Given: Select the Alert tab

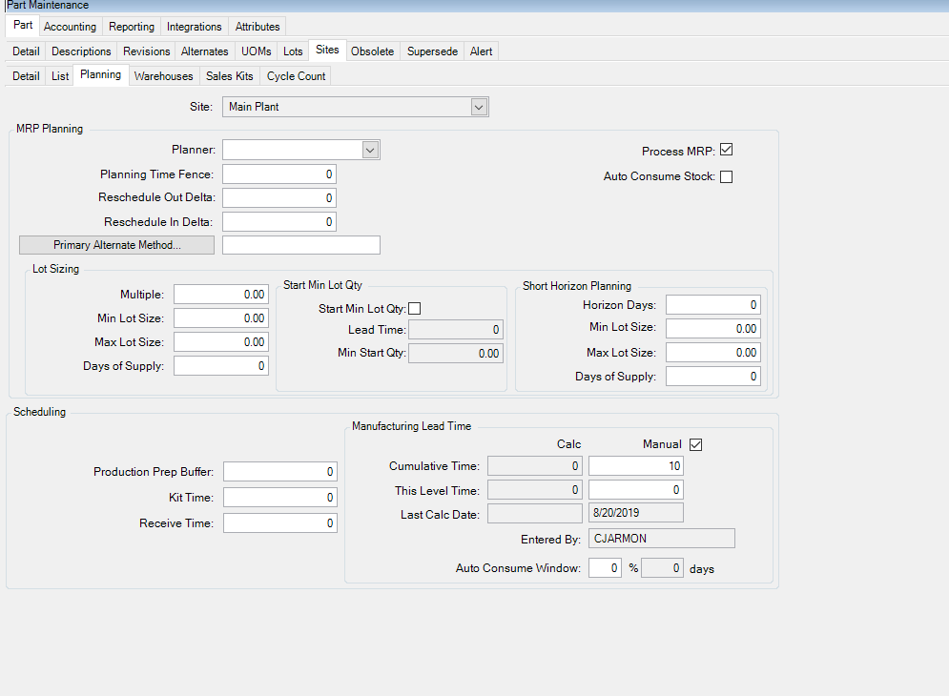Looking at the screenshot, I should [x=481, y=51].
